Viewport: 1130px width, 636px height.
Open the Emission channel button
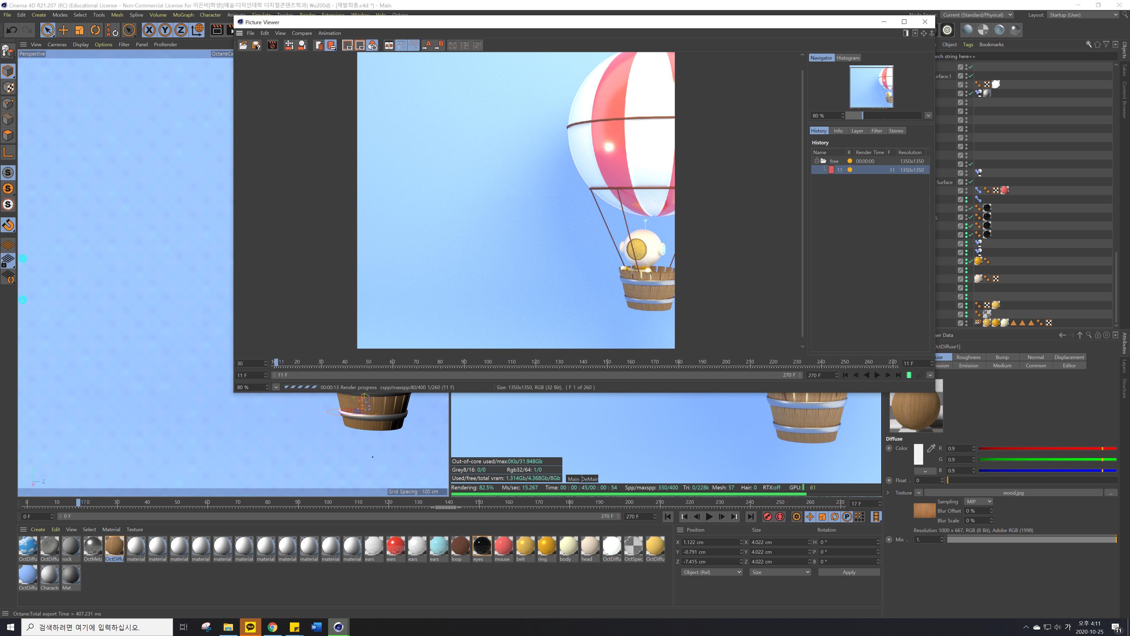tap(968, 366)
